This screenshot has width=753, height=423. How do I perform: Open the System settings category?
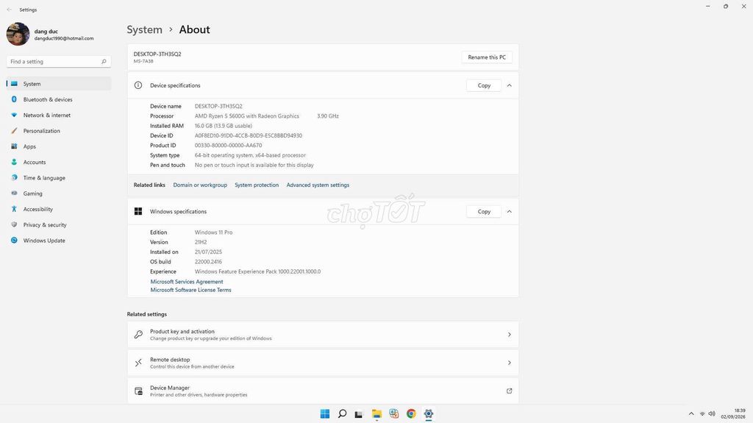(59, 84)
